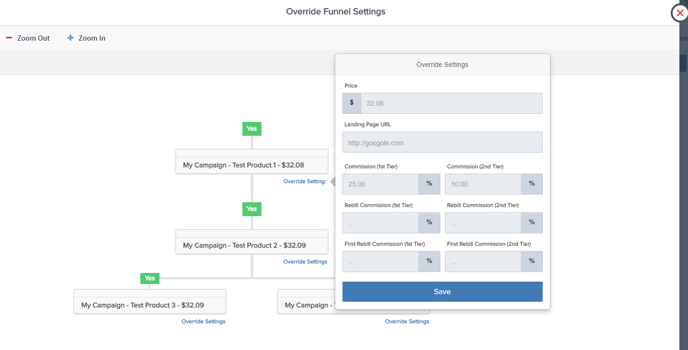
Task: Click Rebill Commission (1st Tier) input
Action: click(381, 223)
